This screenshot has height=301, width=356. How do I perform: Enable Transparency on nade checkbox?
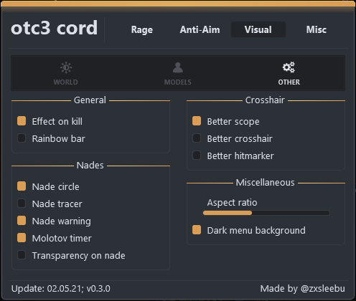pos(22,255)
